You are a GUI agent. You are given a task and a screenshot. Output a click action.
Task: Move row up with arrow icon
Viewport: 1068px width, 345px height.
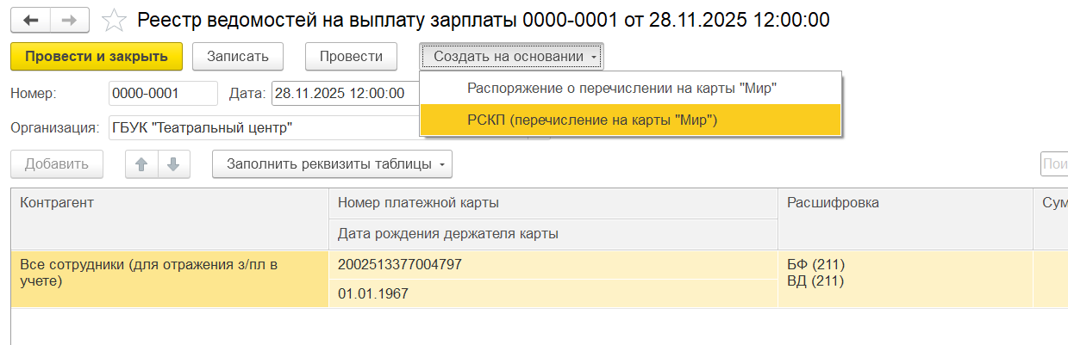(139, 164)
